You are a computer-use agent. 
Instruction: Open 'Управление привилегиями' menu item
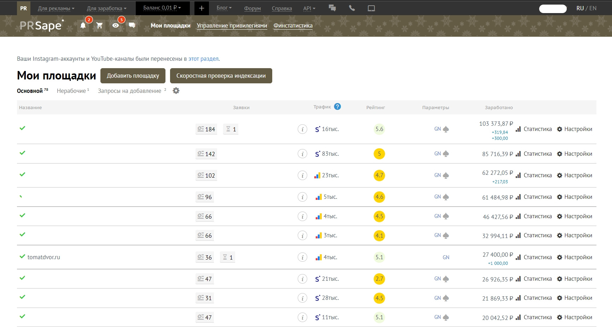(x=232, y=25)
